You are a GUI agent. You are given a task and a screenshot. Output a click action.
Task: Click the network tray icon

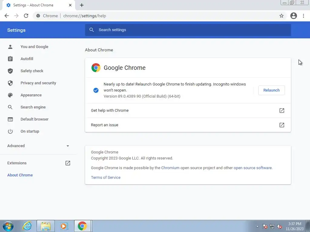272,226
